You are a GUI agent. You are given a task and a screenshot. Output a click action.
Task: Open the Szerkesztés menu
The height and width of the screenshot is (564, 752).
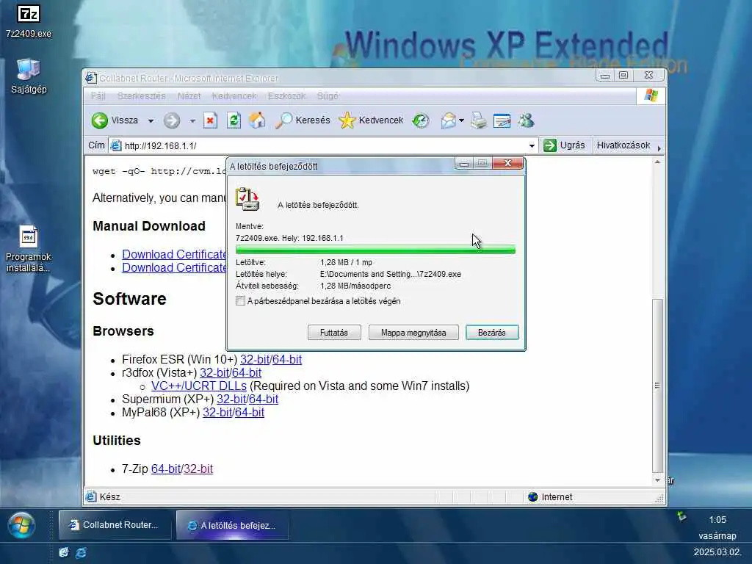[x=142, y=96]
